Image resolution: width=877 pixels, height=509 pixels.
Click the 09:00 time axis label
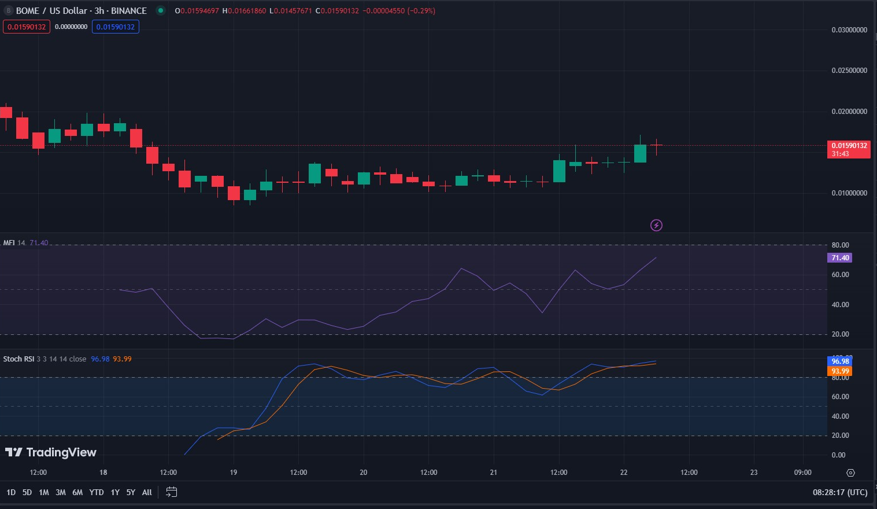802,473
